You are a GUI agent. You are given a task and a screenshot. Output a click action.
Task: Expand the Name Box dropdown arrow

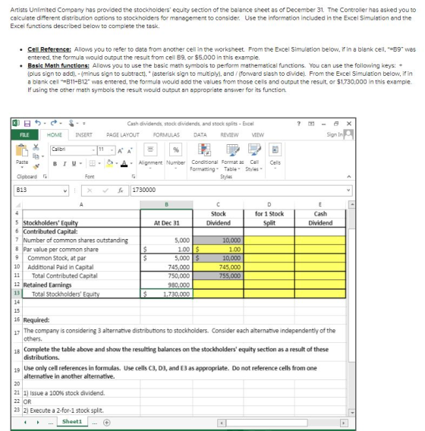pyautogui.click(x=65, y=190)
